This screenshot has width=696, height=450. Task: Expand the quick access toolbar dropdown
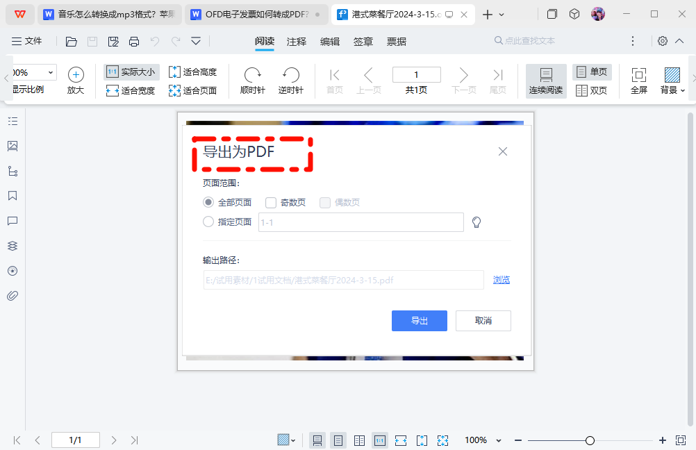(x=196, y=41)
